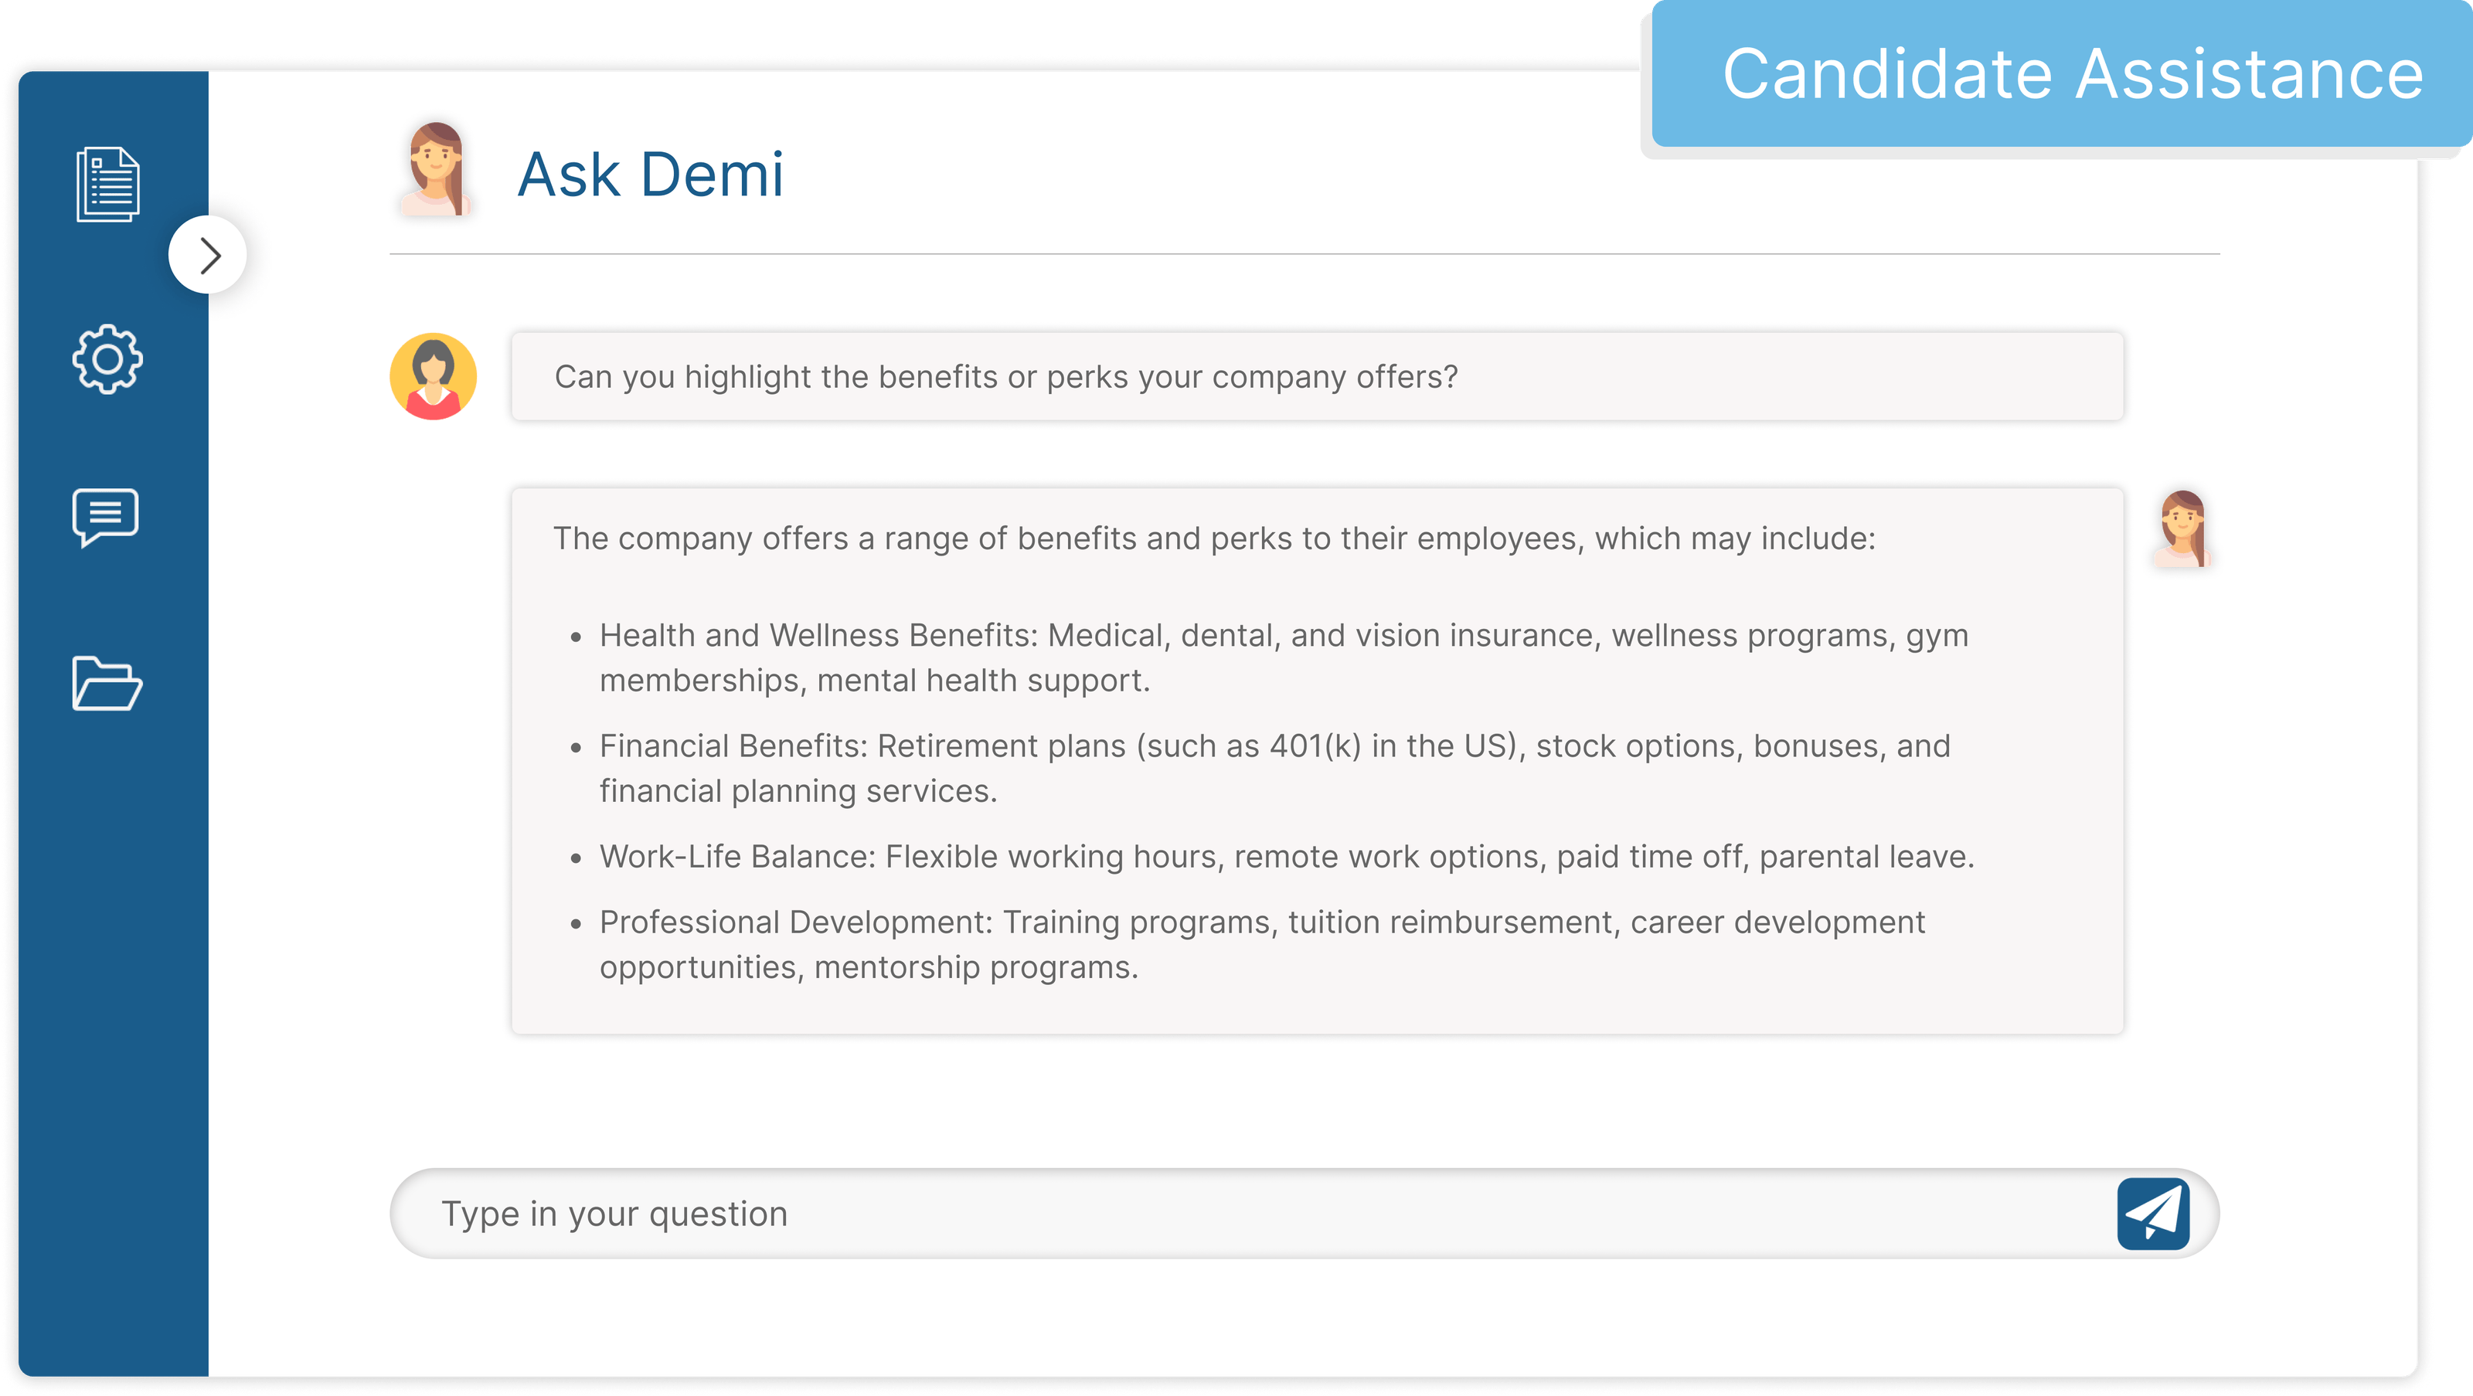Open the settings gear in the sidebar

coord(107,358)
